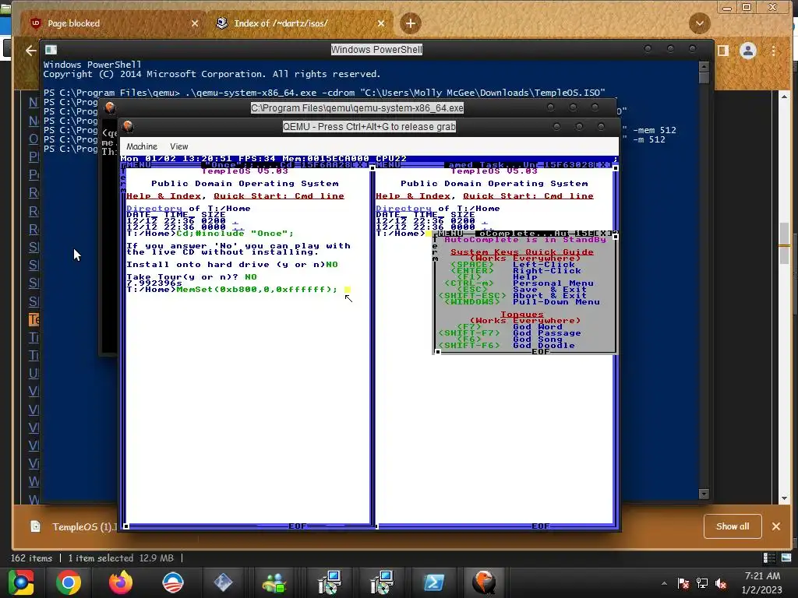798x598 pixels.
Task: Click the 'Take Tour(y or n)?' line
Action: tap(192, 276)
